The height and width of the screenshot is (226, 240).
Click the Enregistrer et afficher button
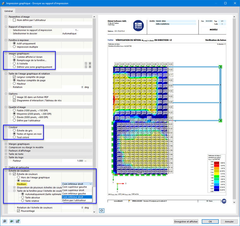tap(186, 222)
